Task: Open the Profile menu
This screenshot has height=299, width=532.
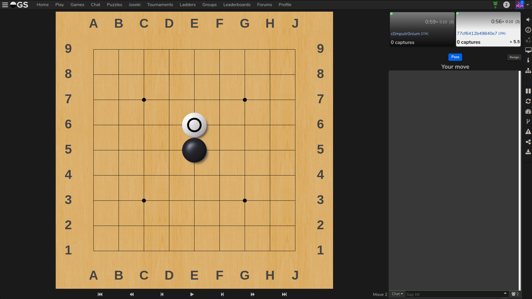Action: tap(285, 5)
